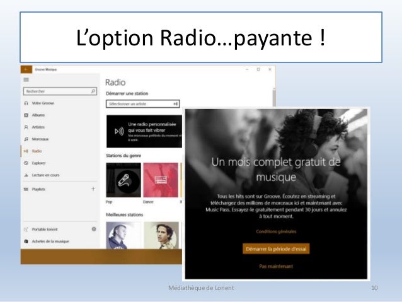Click Sélectionner un artiste field
402x302 pixels.
pyautogui.click(x=143, y=104)
